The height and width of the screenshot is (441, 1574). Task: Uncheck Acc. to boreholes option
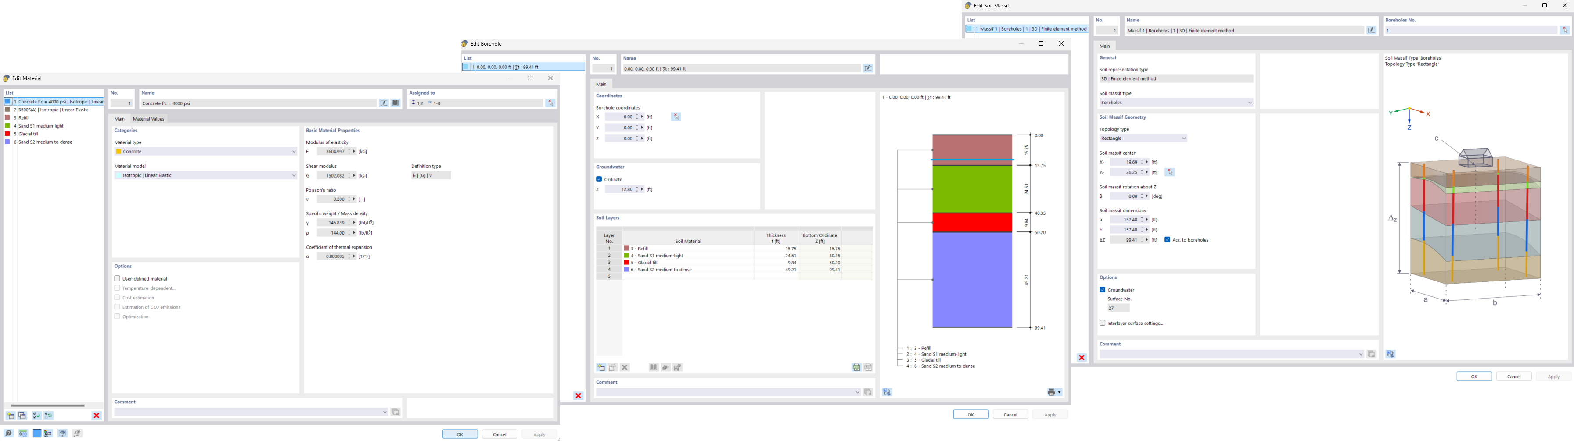click(1166, 240)
